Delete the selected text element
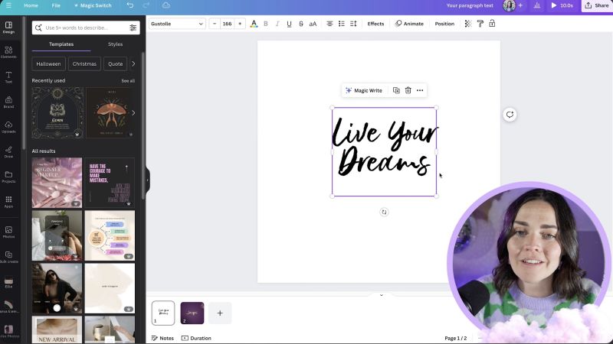Screen dimensions: 613x344 408,90
